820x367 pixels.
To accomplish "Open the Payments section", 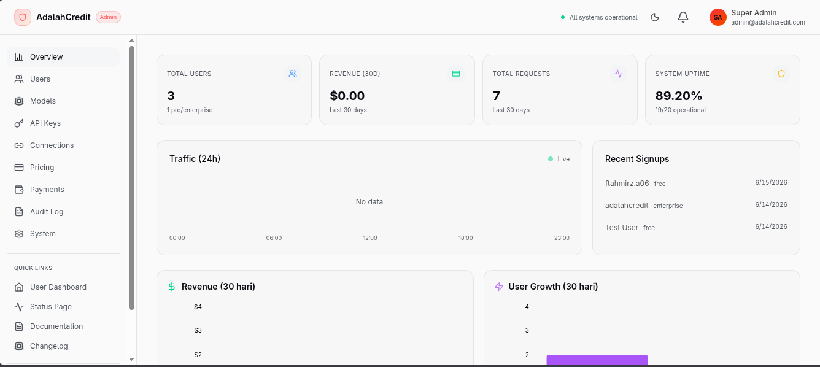I will pyautogui.click(x=63, y=190).
